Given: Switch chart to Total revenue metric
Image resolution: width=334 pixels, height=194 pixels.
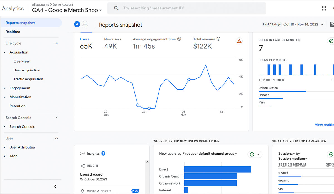Looking at the screenshot, I should (207, 44).
